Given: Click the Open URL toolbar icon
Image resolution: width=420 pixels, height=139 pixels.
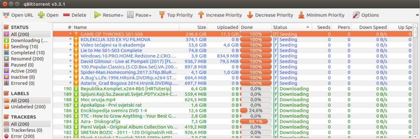Looking at the screenshot, I should tap(6, 15).
